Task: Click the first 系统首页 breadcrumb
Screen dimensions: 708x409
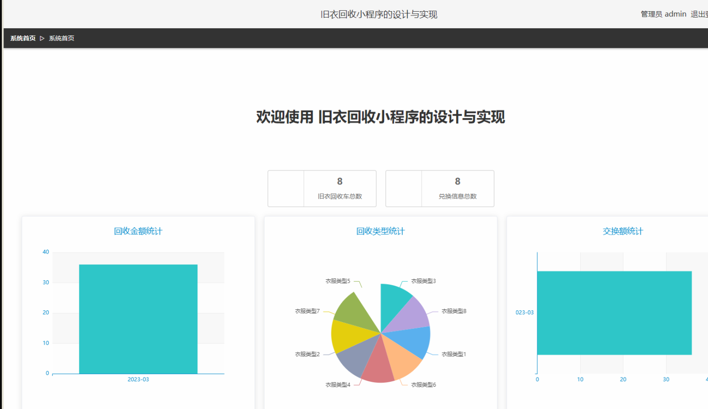Action: [x=23, y=38]
